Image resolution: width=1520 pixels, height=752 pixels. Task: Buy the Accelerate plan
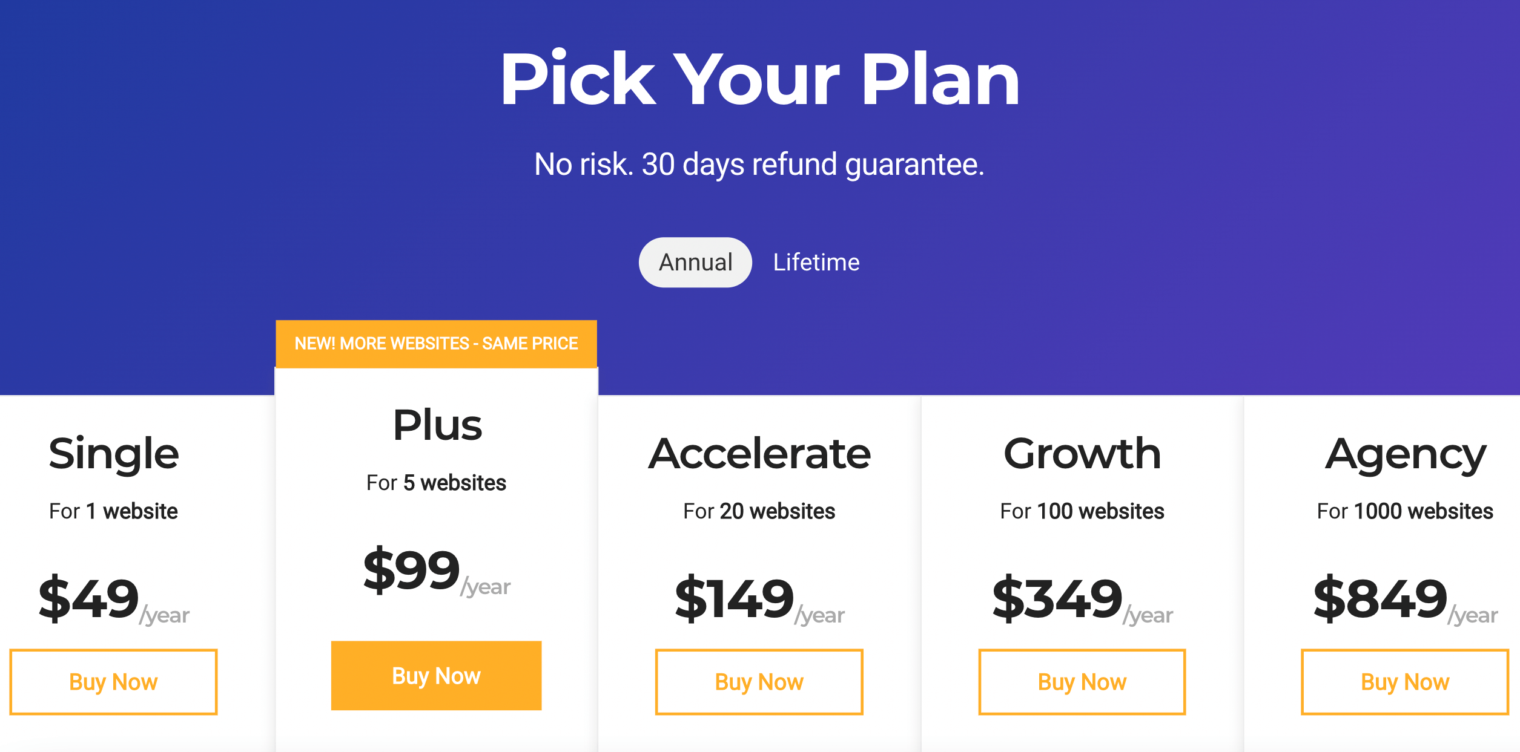(x=759, y=682)
